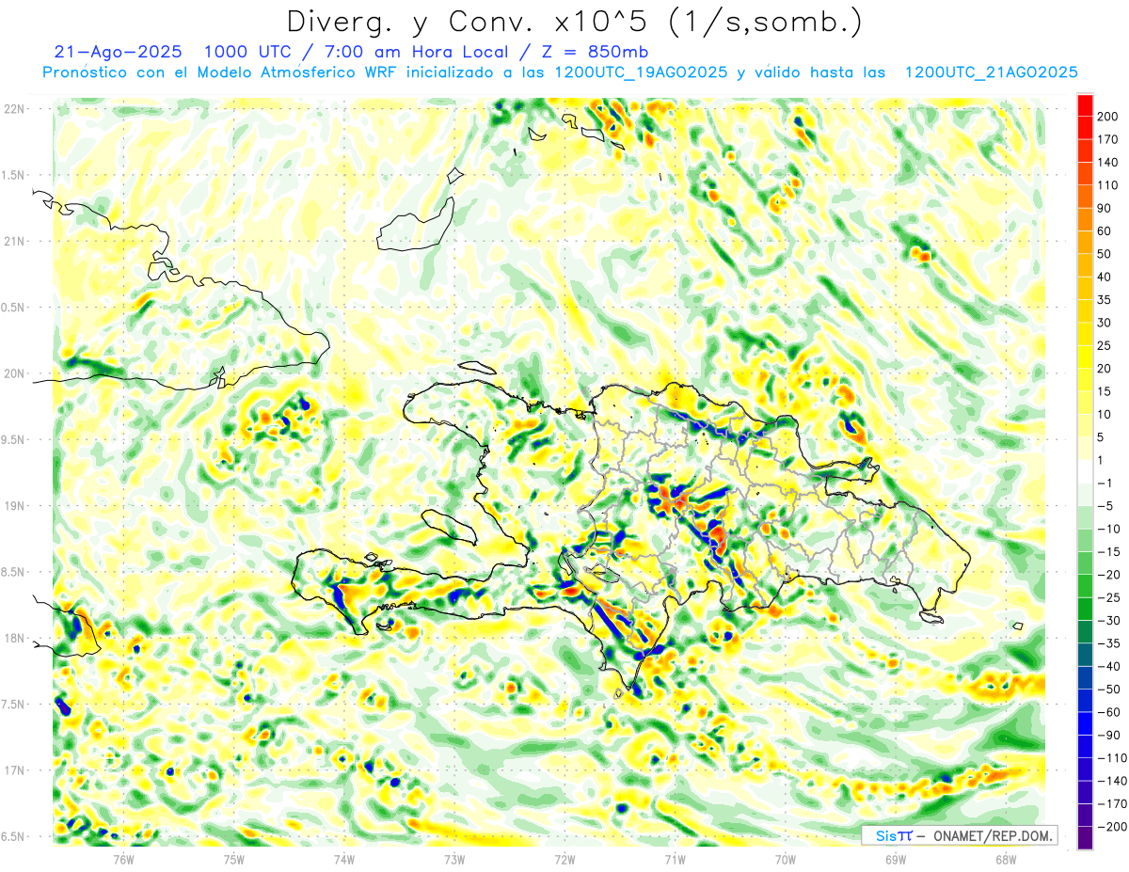Image resolution: width=1129 pixels, height=872 pixels.
Task: Click the colorbar's '-40' label
Action: (x=1109, y=667)
